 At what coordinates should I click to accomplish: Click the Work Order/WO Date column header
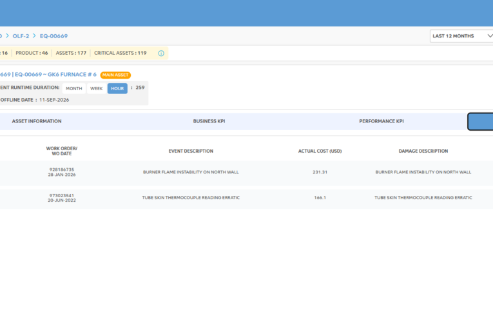[x=62, y=151]
